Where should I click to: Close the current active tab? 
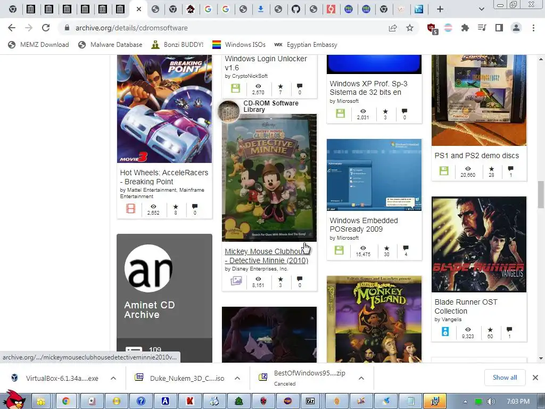(x=139, y=10)
